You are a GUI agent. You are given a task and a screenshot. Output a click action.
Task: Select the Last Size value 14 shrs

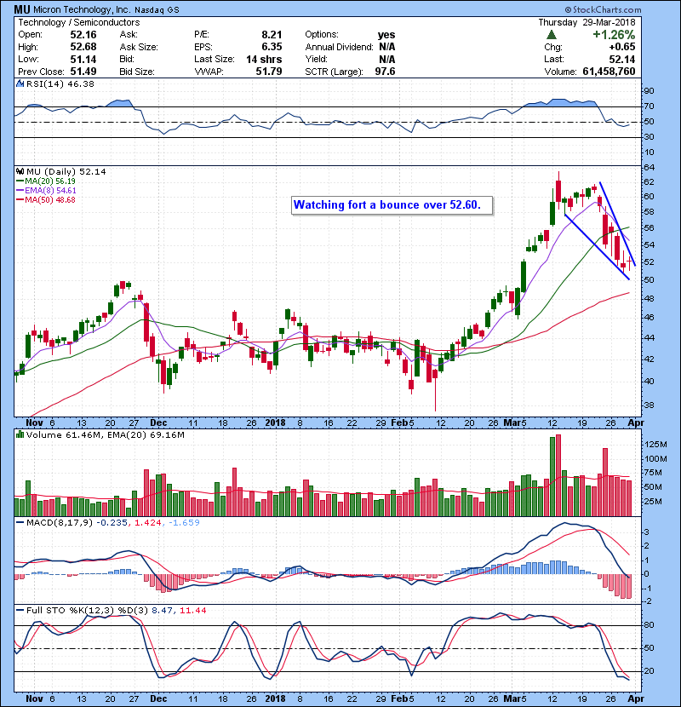pos(264,59)
